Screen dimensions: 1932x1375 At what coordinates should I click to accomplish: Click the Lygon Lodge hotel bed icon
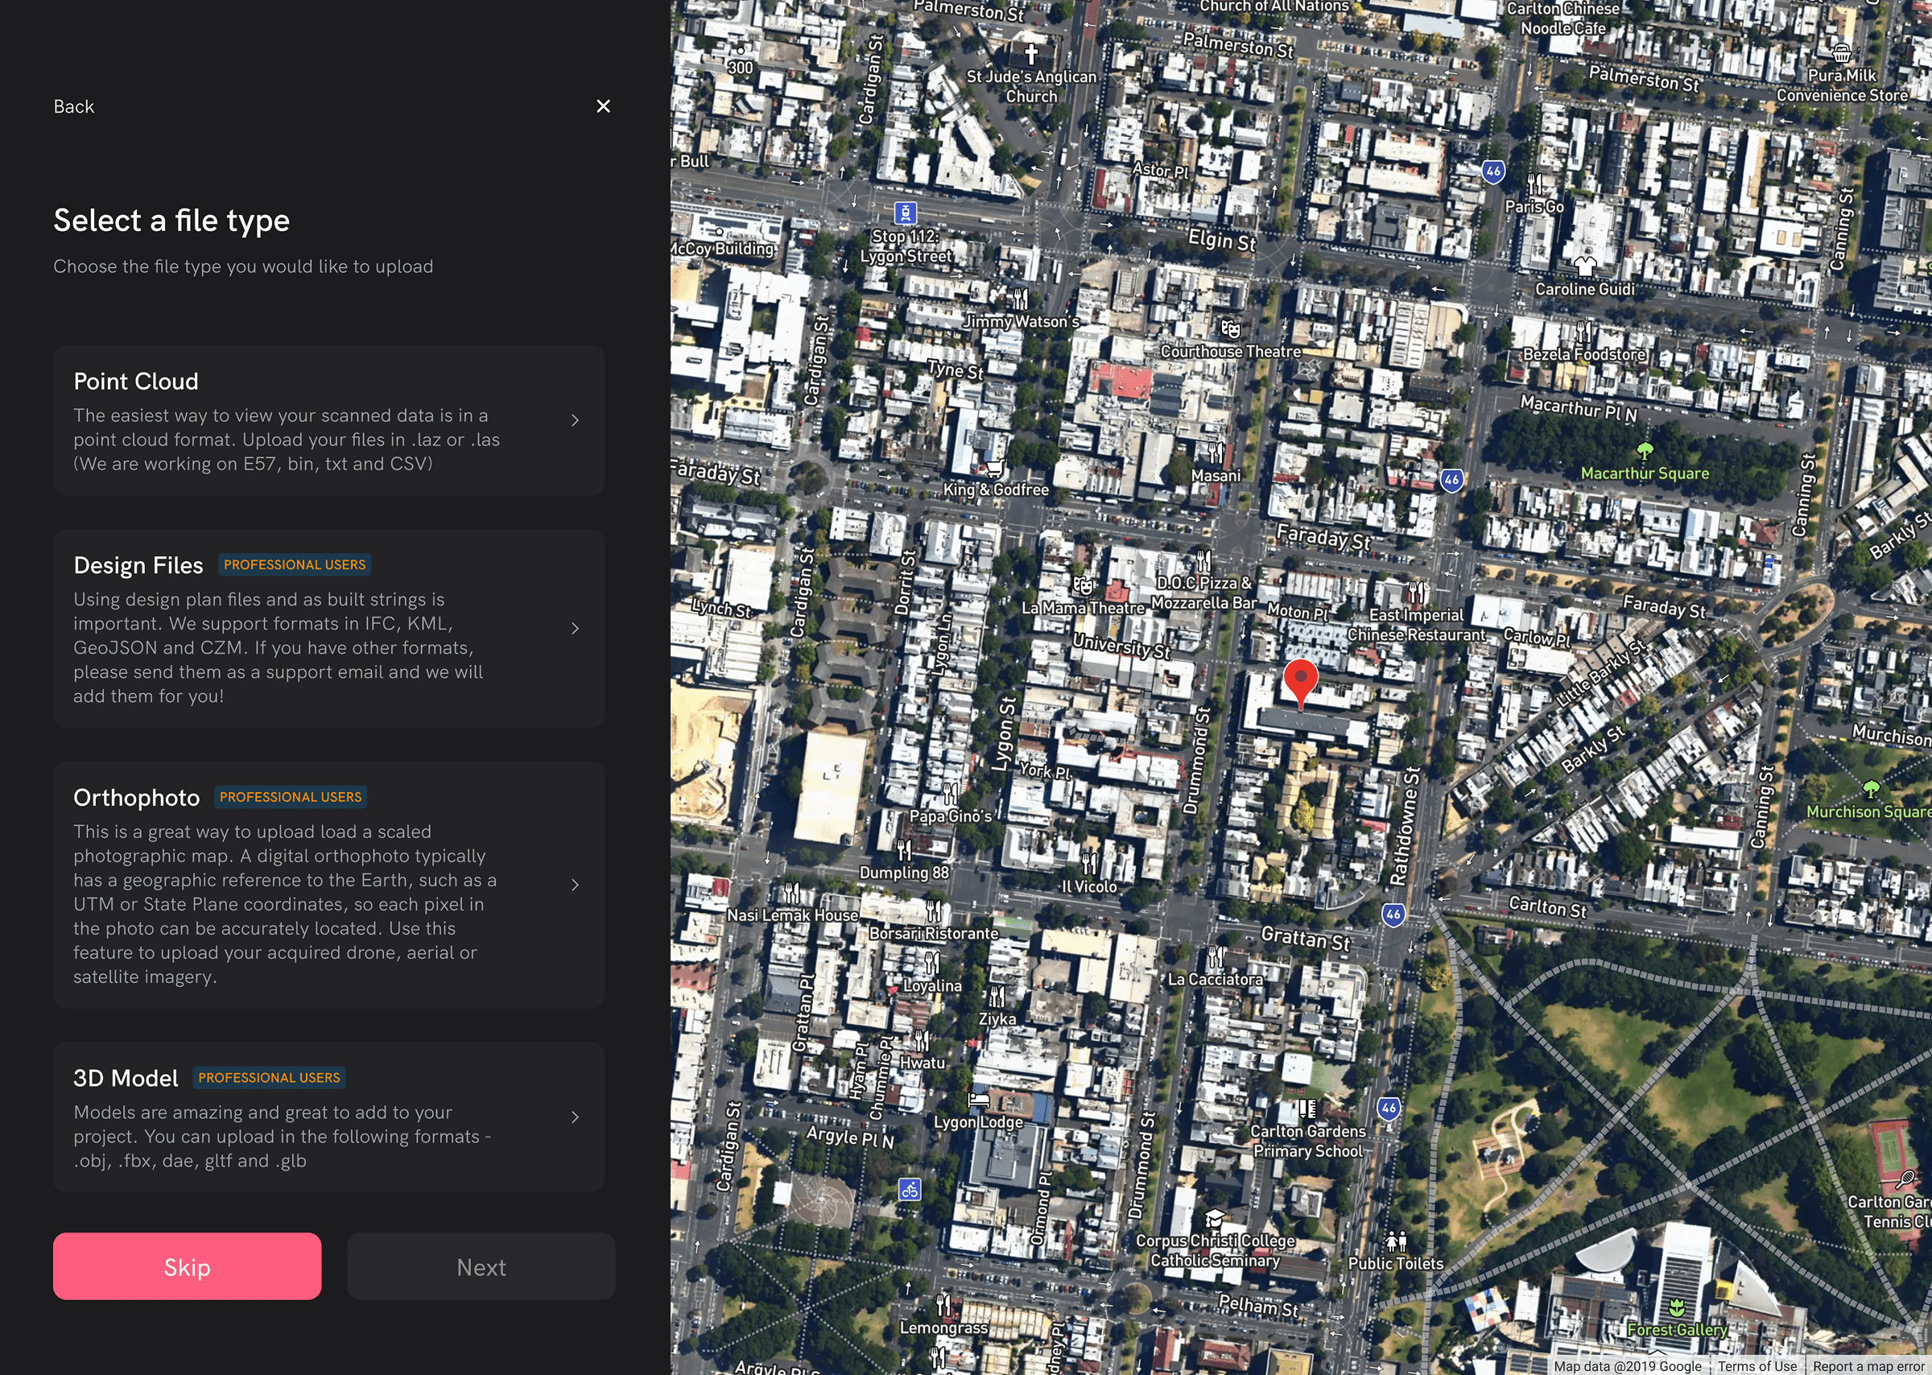(978, 1100)
